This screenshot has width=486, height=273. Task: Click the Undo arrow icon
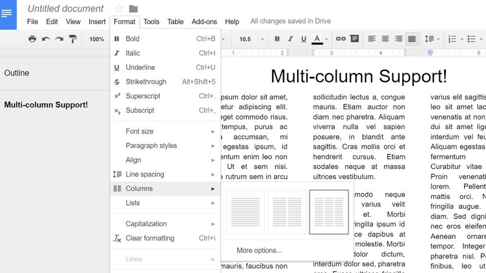click(x=46, y=39)
